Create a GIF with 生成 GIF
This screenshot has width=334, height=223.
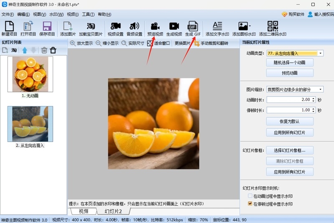[x=193, y=28]
